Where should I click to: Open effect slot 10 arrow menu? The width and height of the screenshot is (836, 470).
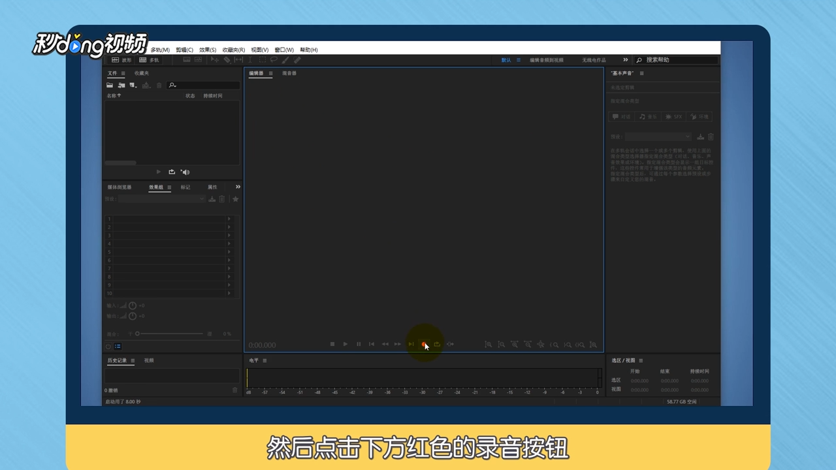coord(229,293)
